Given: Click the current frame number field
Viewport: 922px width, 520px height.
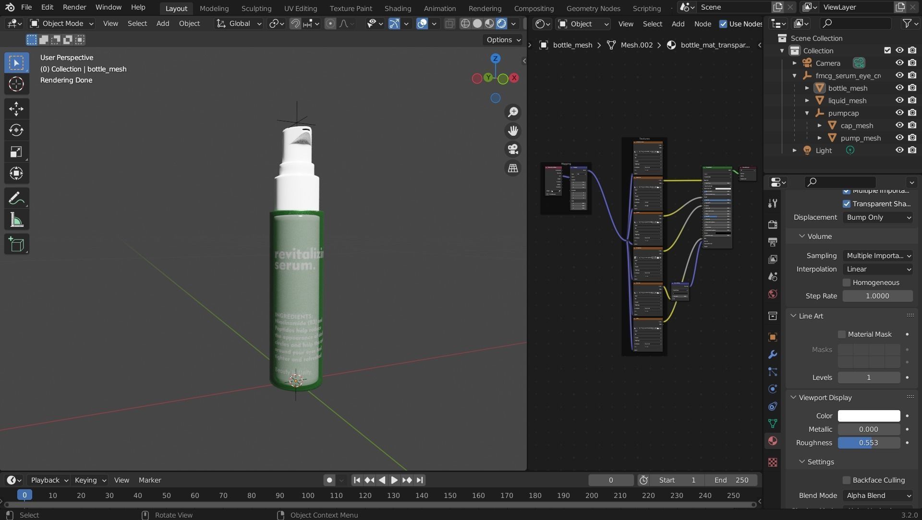Looking at the screenshot, I should [611, 480].
